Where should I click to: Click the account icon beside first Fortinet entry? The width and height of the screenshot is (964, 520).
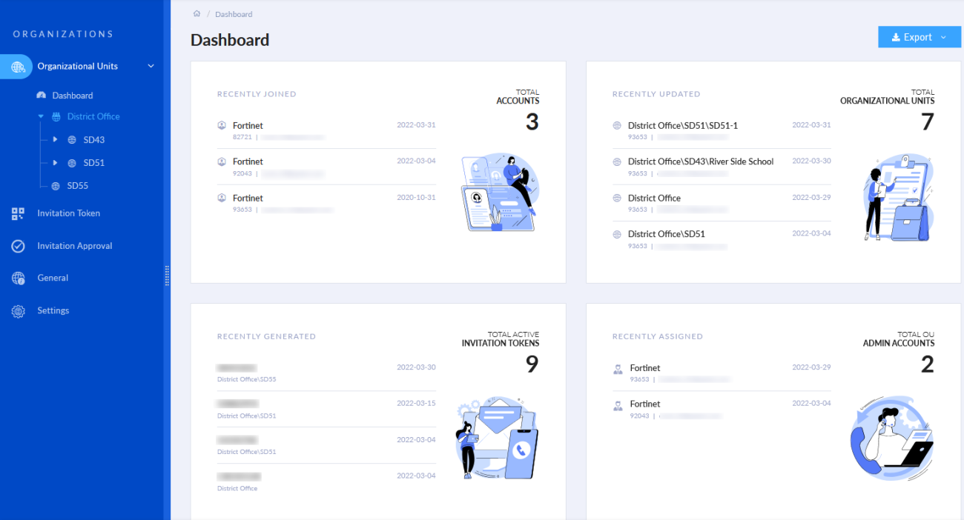(x=221, y=124)
